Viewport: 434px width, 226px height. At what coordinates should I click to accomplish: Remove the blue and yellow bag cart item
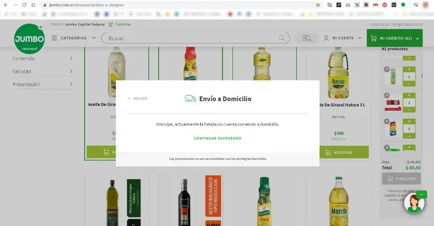click(387, 122)
